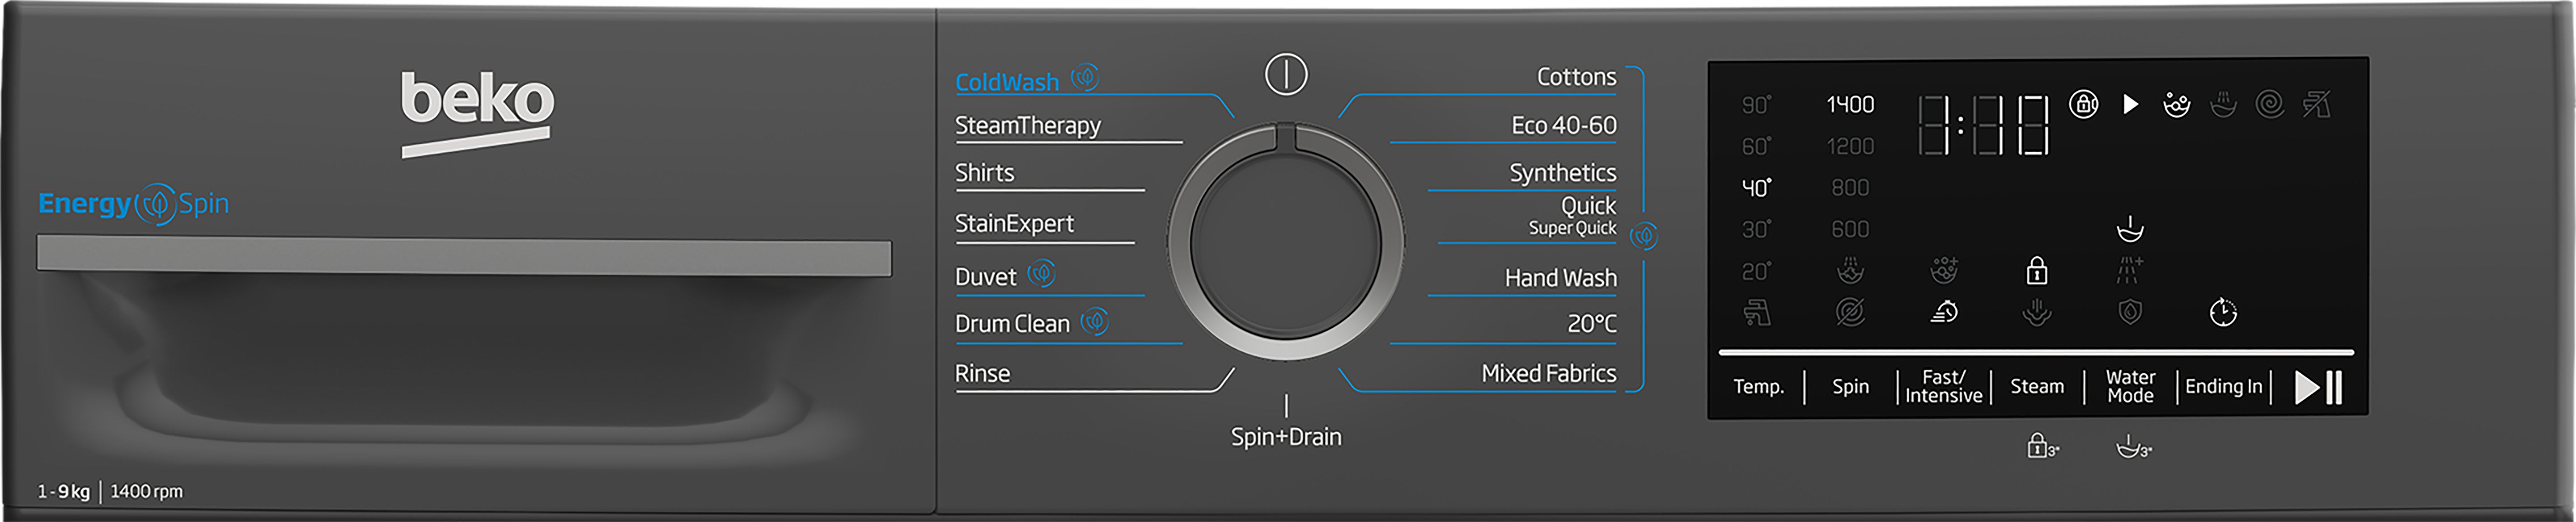The image size is (2576, 522).
Task: Click the programme selector dial
Action: pyautogui.click(x=1286, y=242)
